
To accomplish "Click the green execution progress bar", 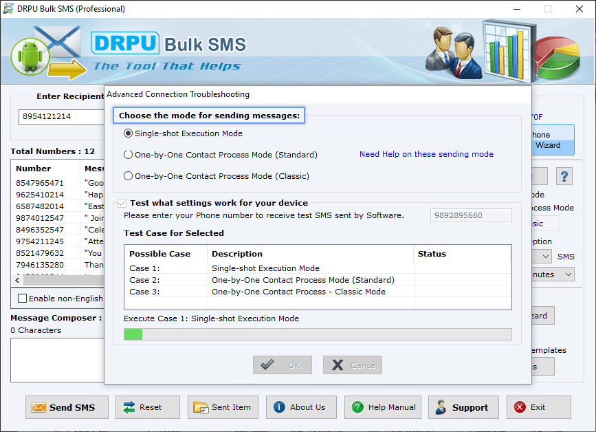I will tap(318, 334).
